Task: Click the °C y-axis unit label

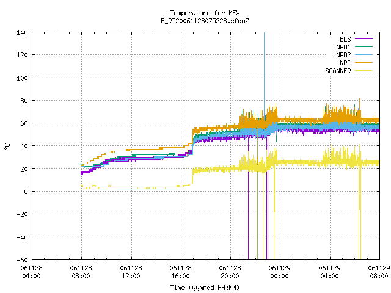Action: (7, 146)
